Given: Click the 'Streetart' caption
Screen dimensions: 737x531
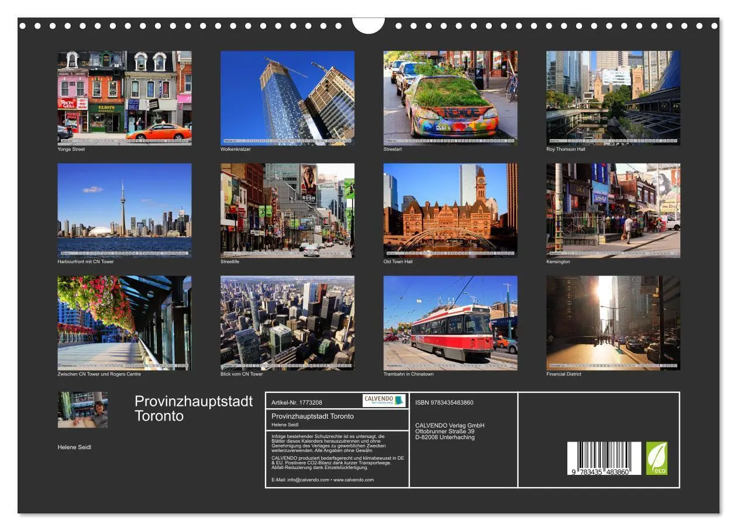Looking at the screenshot, I should [x=392, y=149].
